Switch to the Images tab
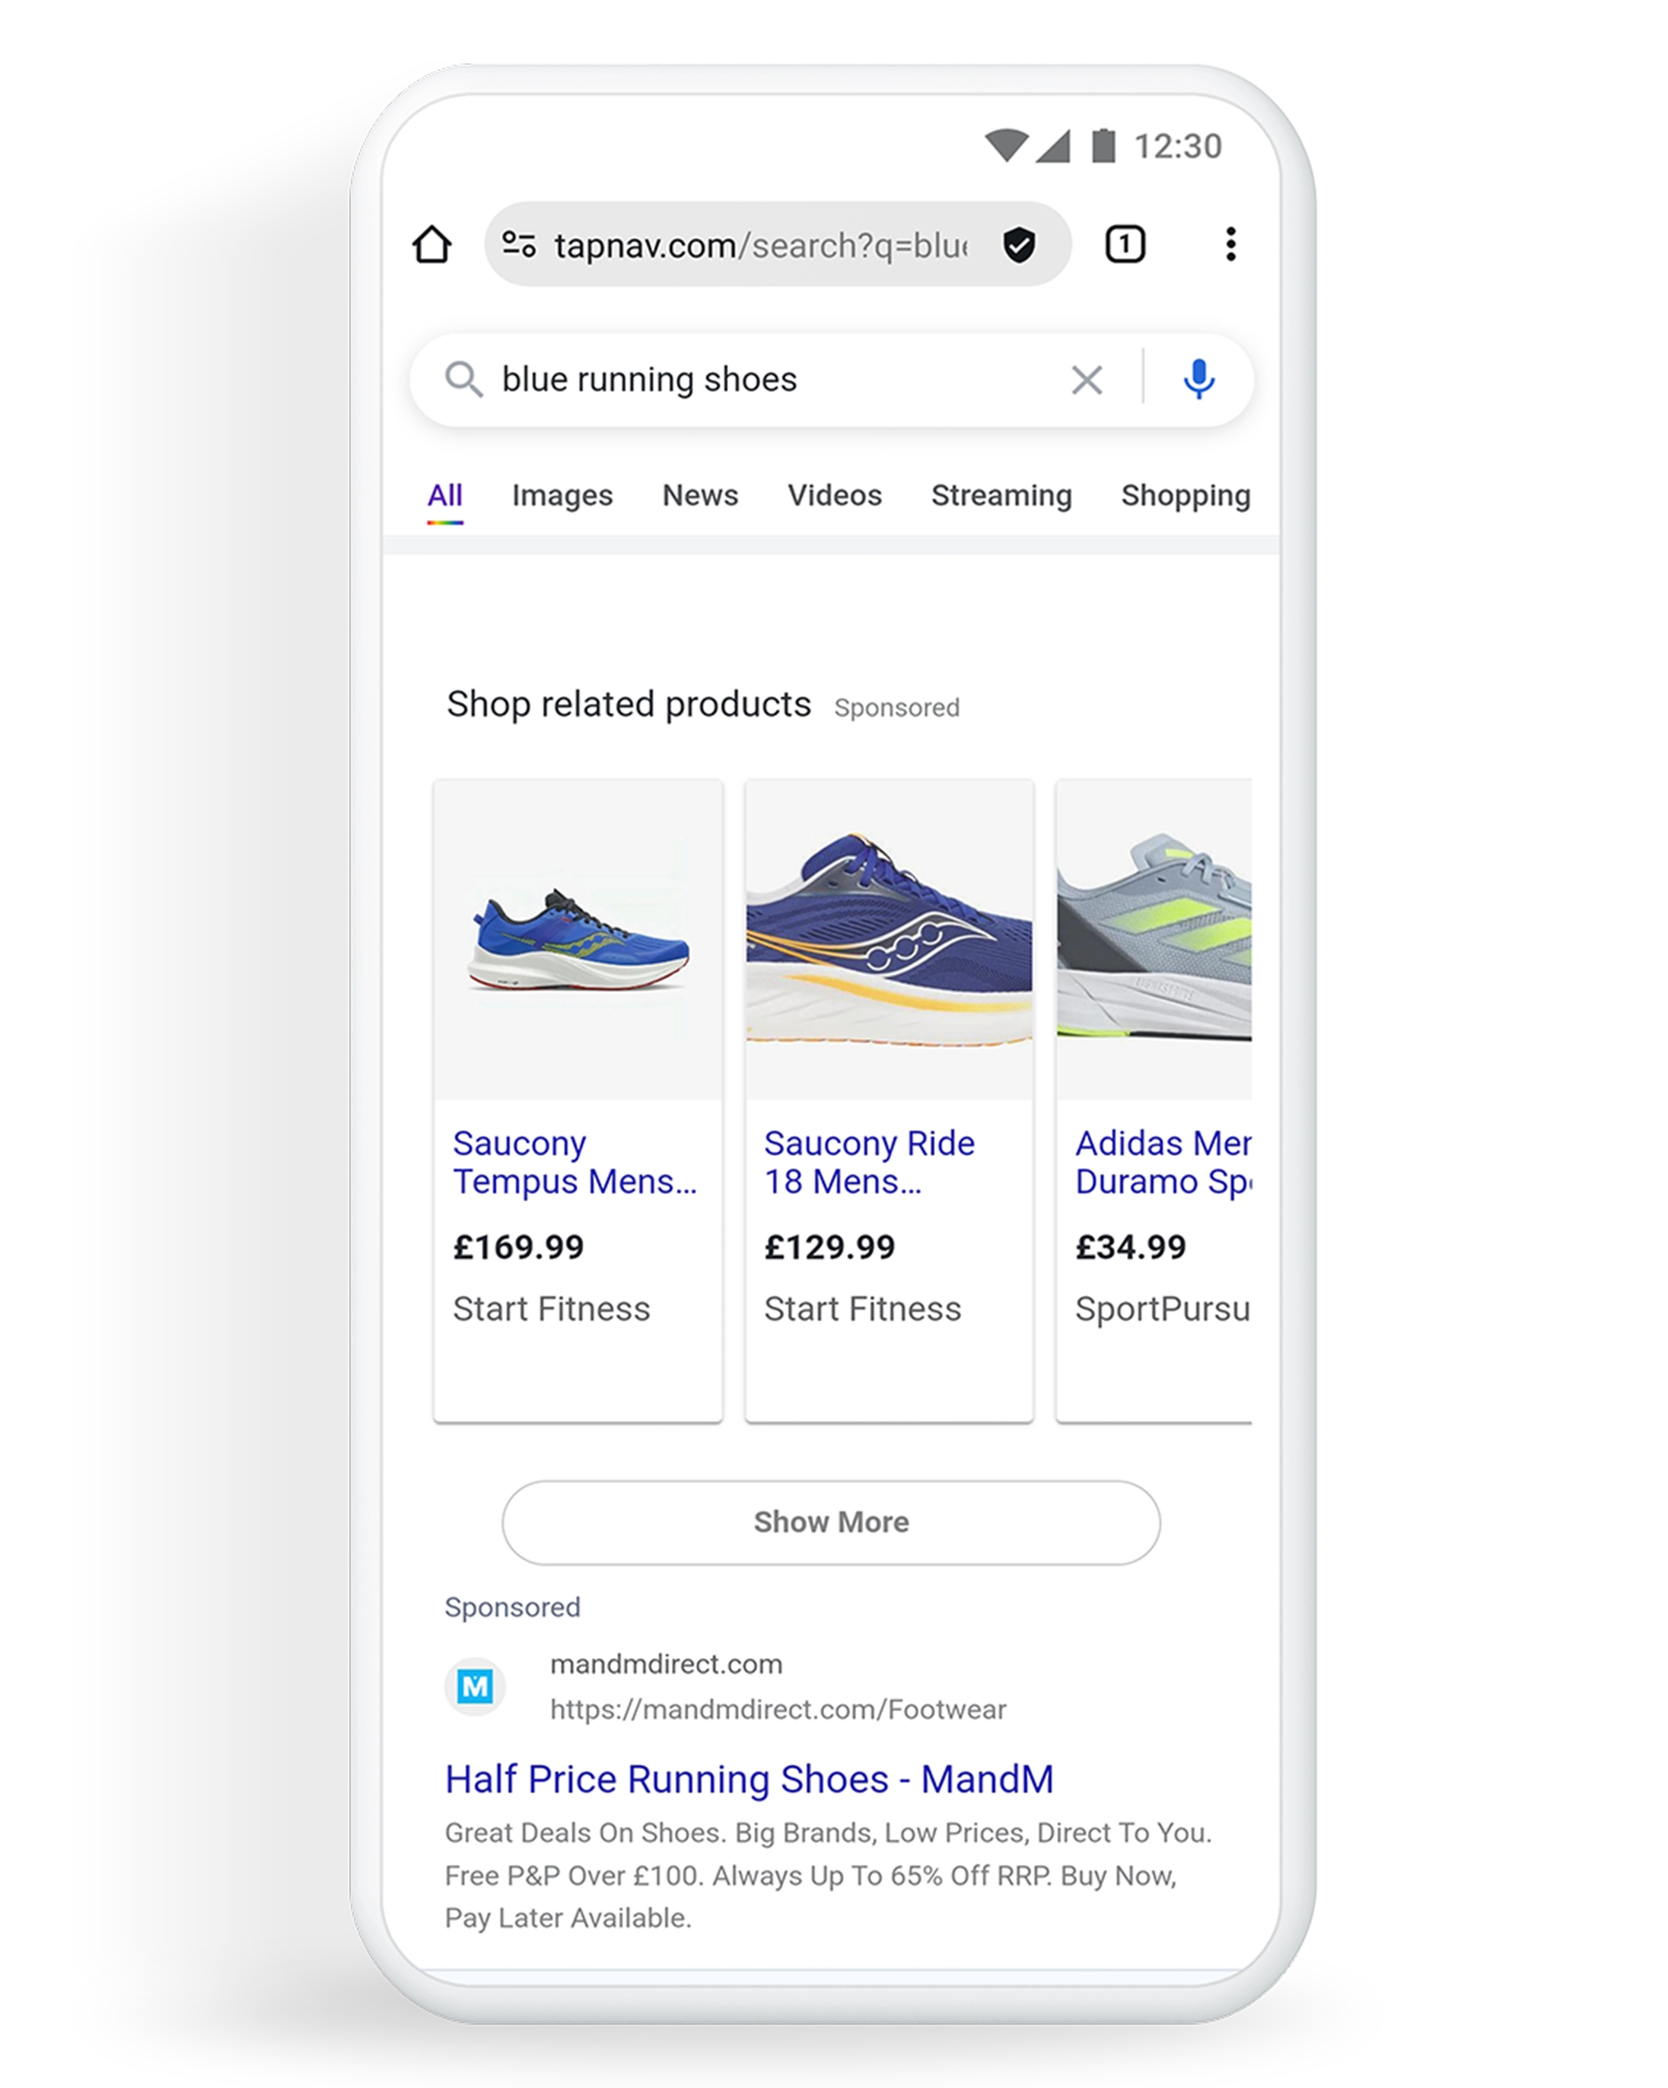Viewport: 1668px width, 2088px height. click(x=562, y=495)
